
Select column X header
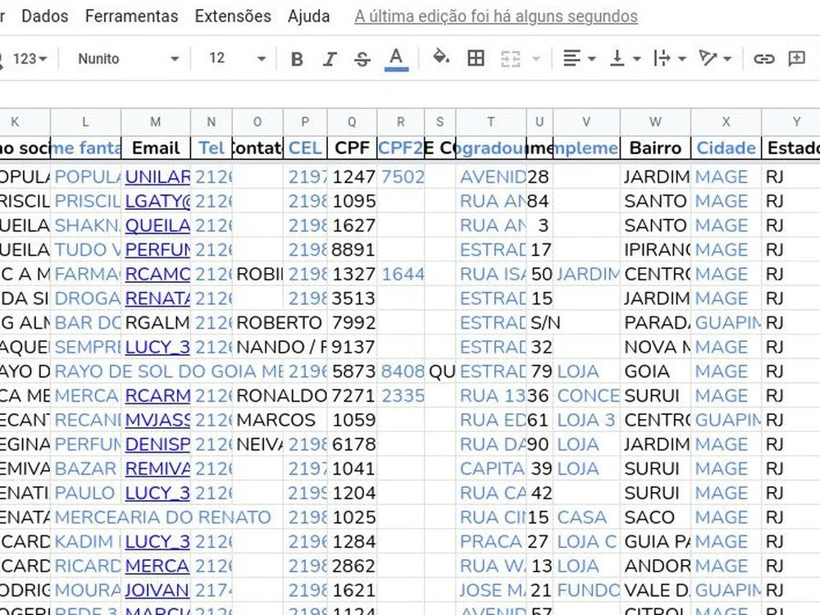coord(726,122)
